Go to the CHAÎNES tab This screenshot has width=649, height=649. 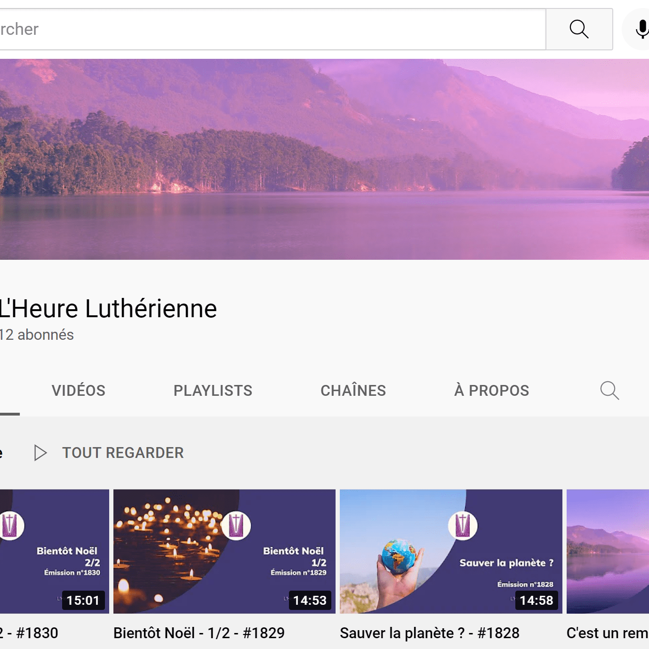(x=353, y=391)
